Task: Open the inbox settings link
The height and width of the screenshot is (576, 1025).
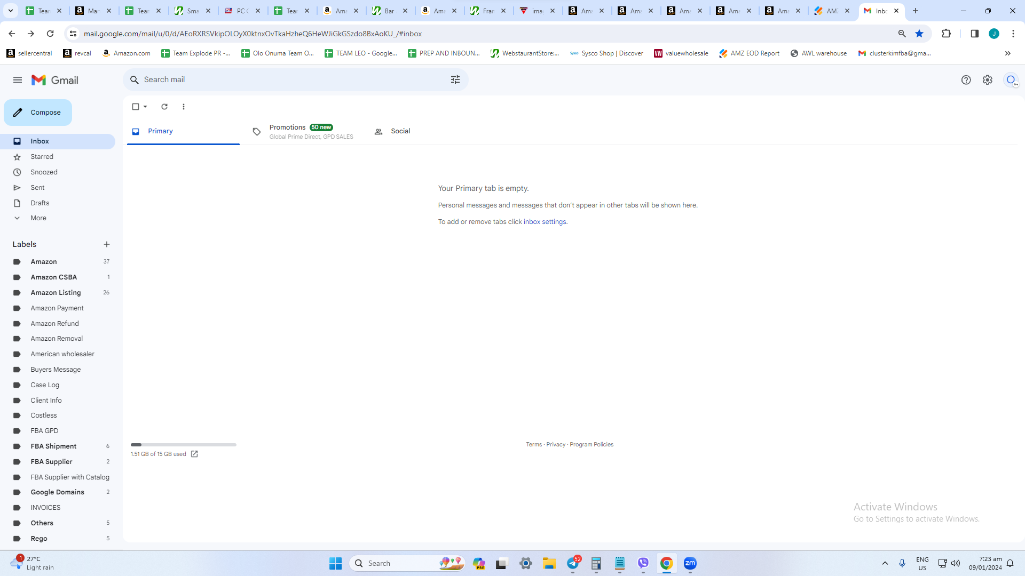Action: (545, 222)
